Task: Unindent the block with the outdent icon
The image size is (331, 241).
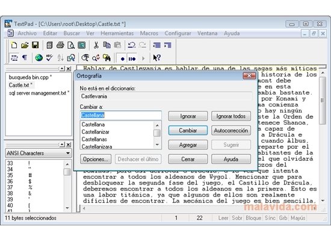Action: tap(157, 45)
